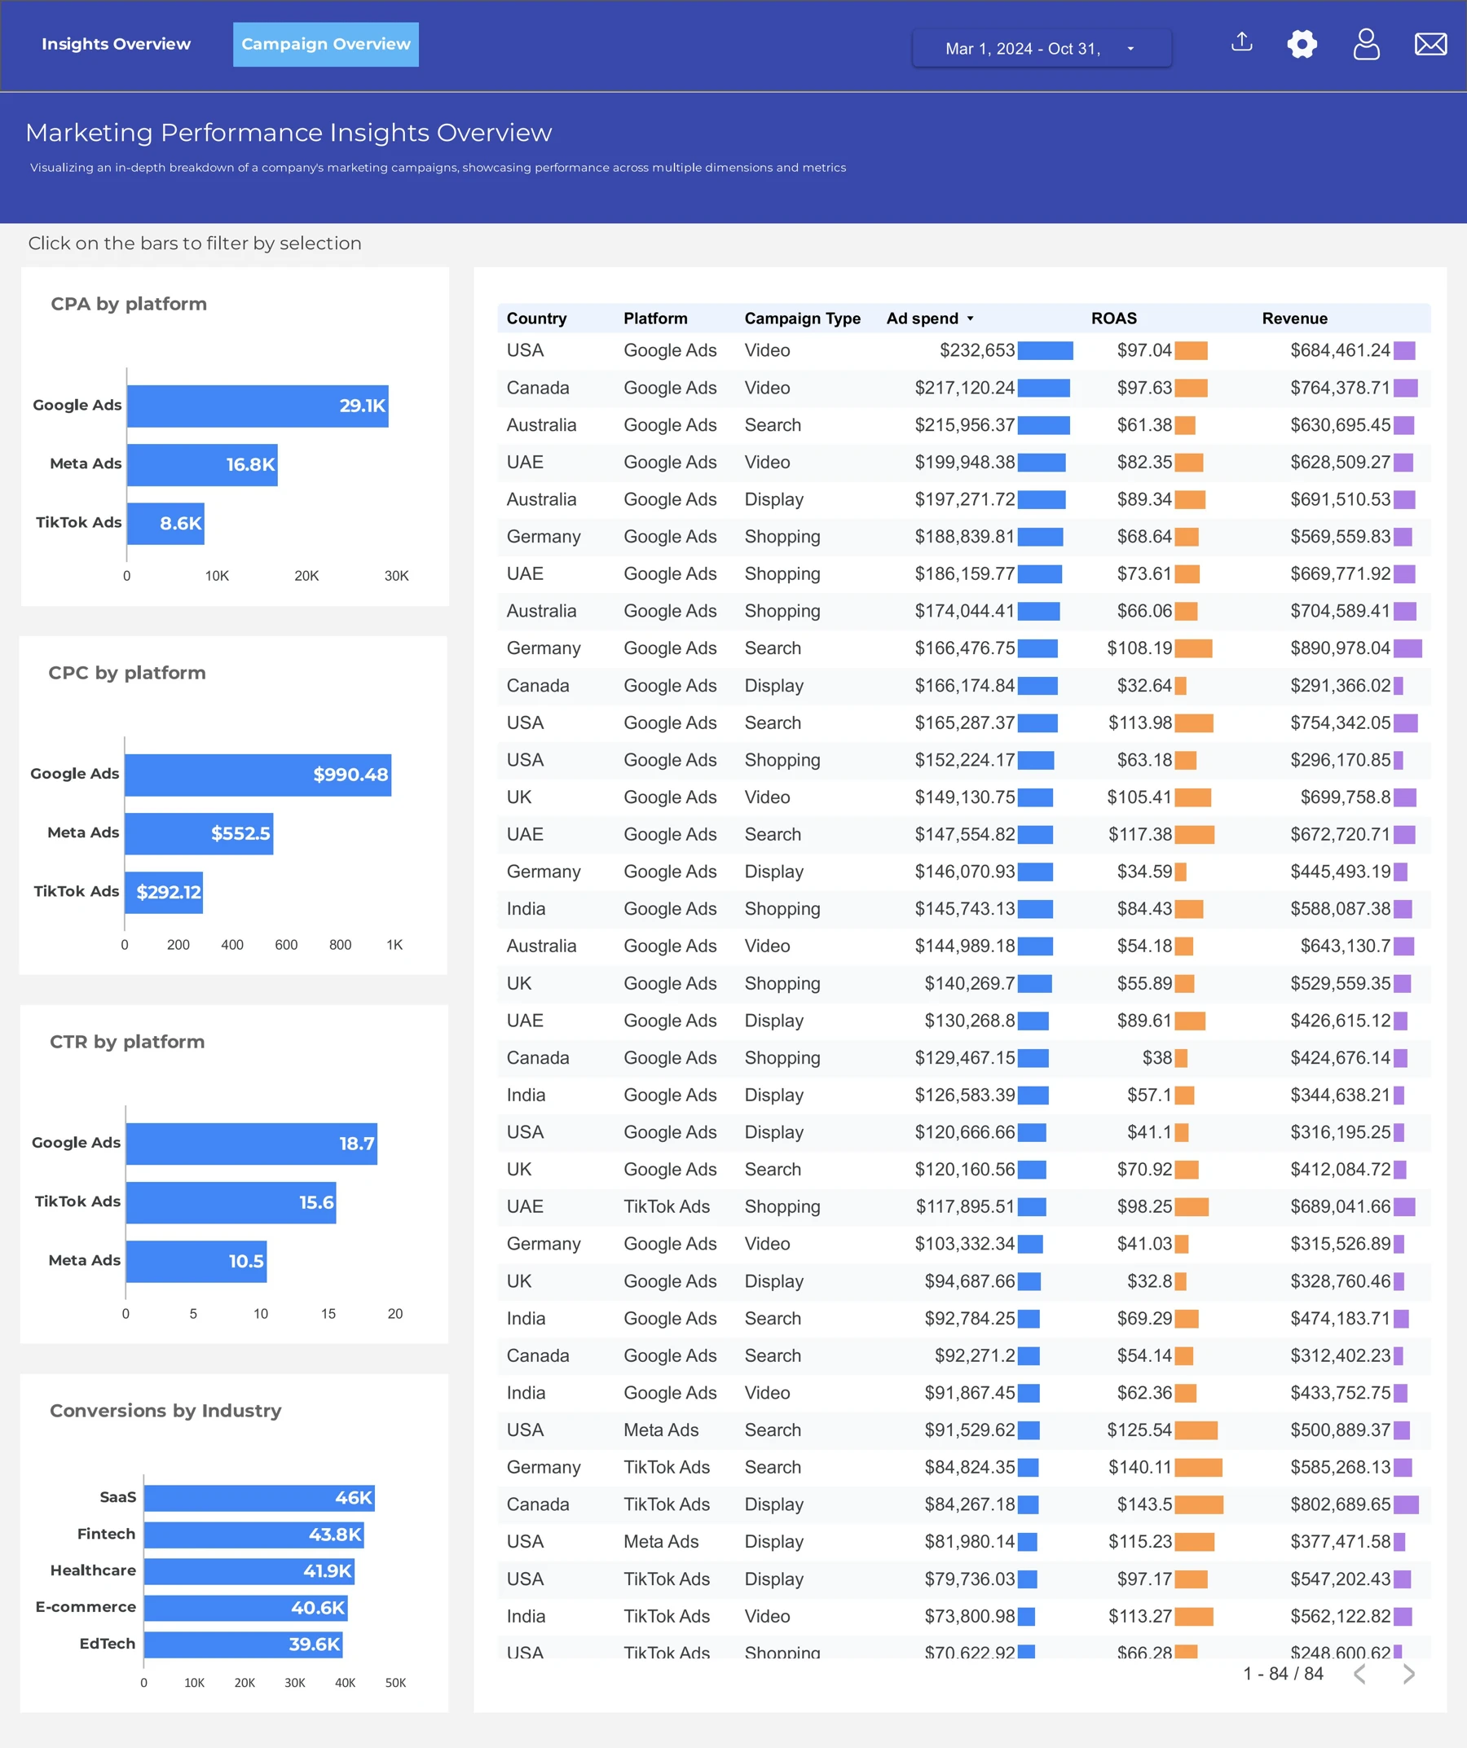1467x1748 pixels.
Task: Select Meta Ads $552.5 CPC bar
Action: 199,833
